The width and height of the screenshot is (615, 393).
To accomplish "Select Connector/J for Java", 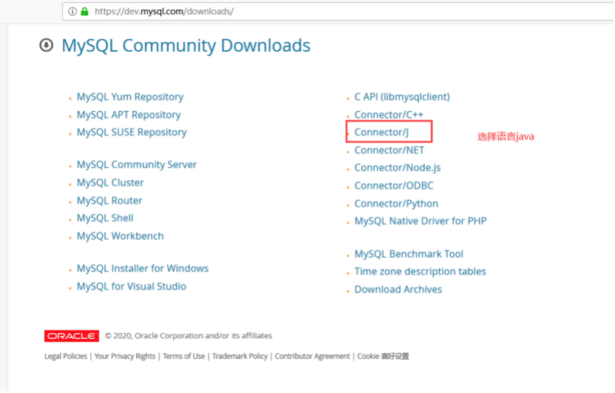I will point(381,132).
